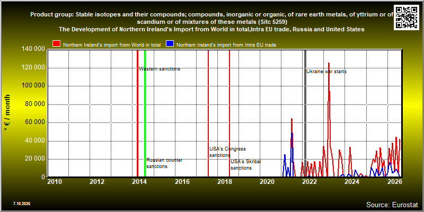Click the 120 000 y-axis value

click(33, 68)
